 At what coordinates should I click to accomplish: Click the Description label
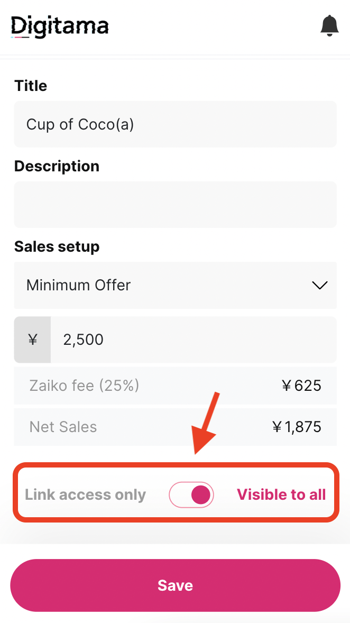pos(57,166)
